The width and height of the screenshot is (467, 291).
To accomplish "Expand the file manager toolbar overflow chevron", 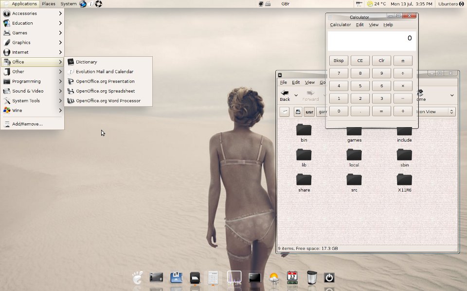I will pos(452,96).
